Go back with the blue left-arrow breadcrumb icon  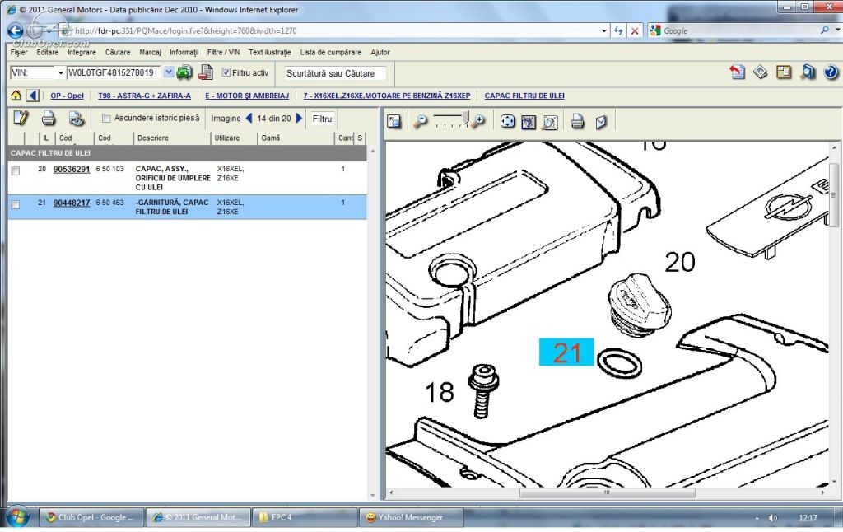(x=33, y=96)
